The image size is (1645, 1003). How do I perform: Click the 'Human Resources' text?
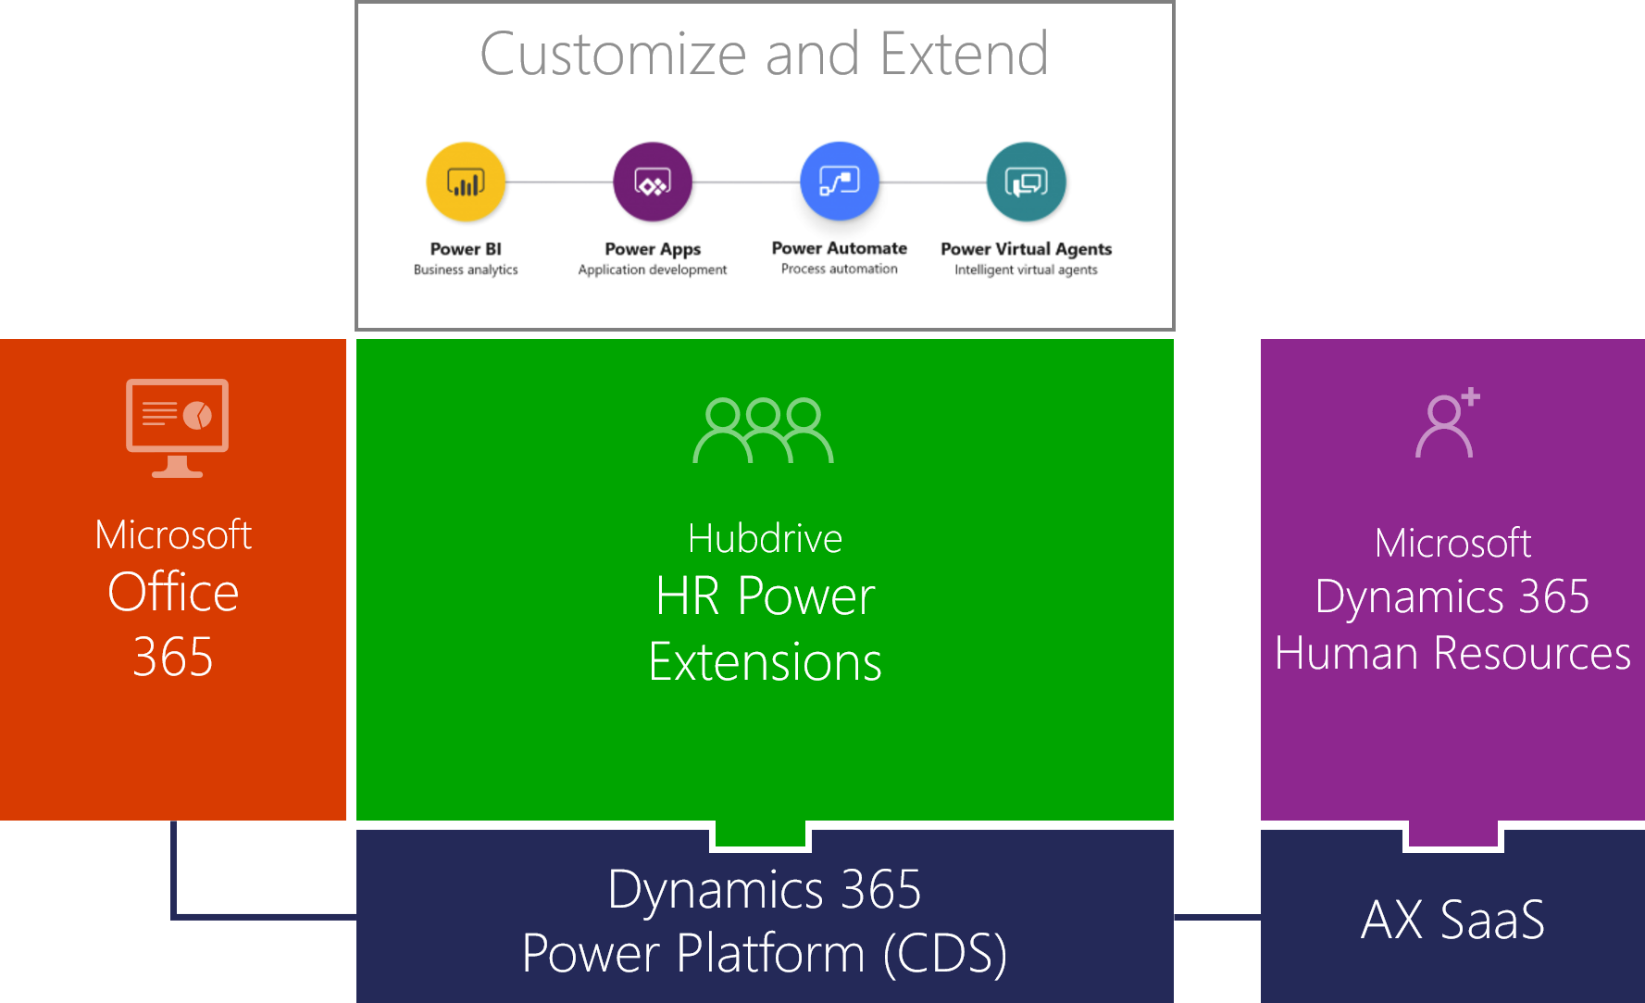(x=1452, y=653)
